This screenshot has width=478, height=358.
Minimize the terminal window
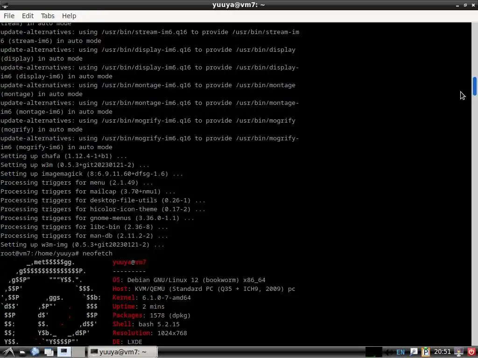(x=457, y=5)
